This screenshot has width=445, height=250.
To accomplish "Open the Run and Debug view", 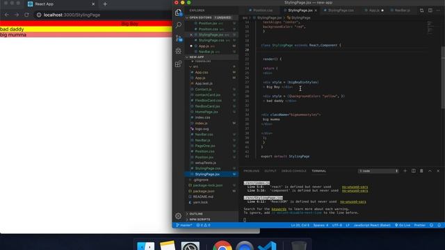I will (x=178, y=51).
